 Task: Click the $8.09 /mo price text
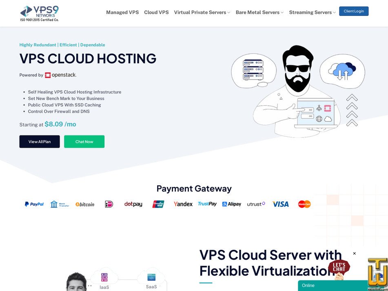click(60, 124)
